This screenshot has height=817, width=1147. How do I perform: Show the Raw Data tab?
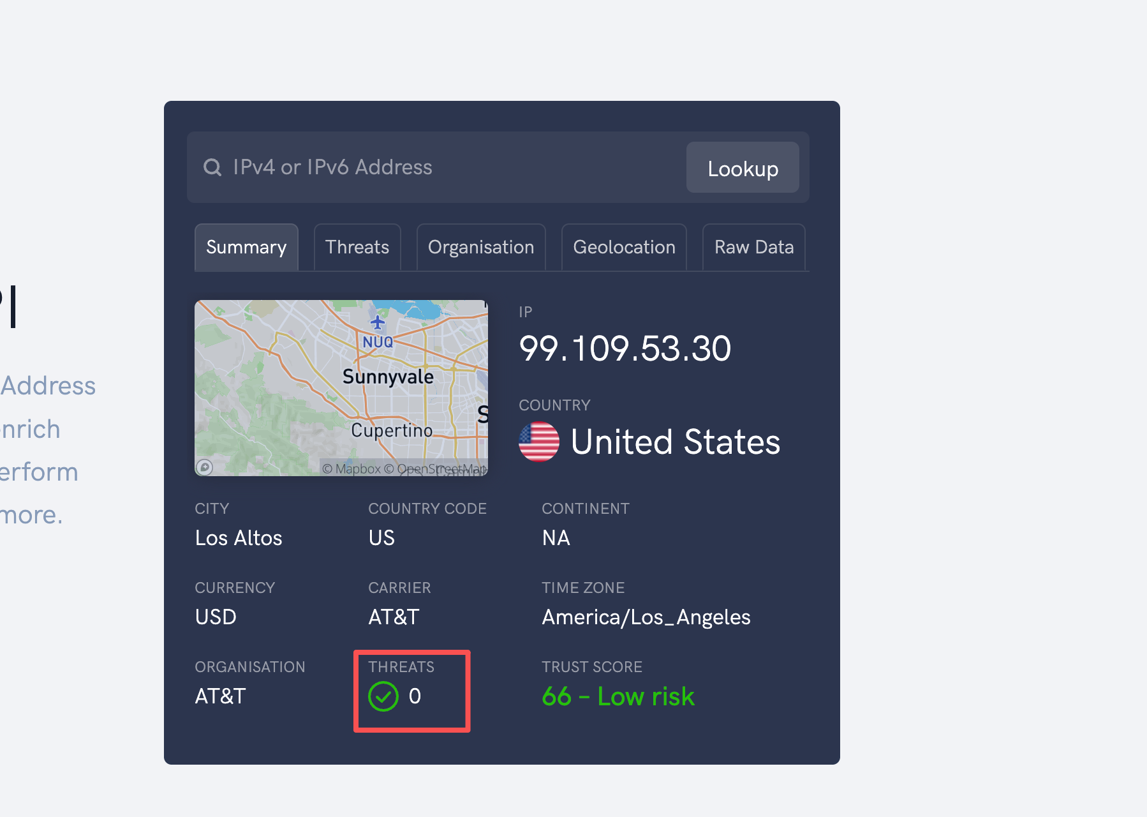pyautogui.click(x=754, y=248)
